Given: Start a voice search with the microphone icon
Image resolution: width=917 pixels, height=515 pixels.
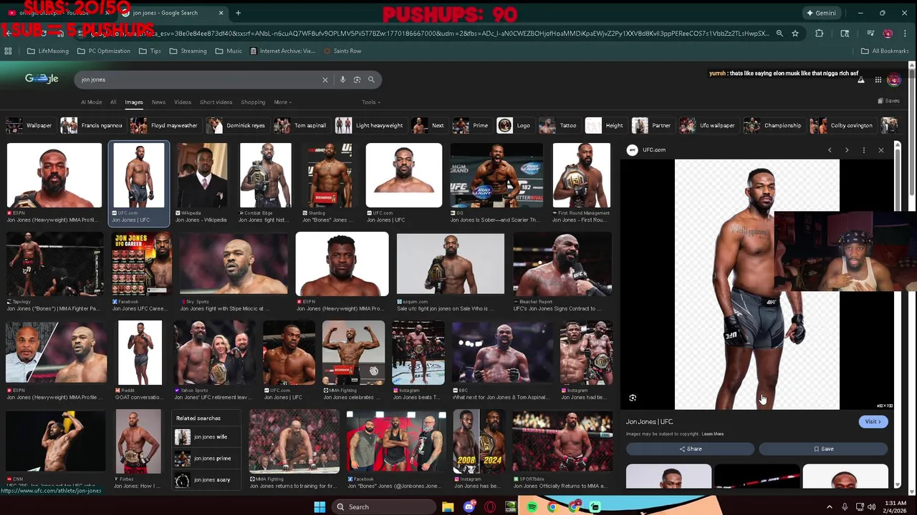Looking at the screenshot, I should [342, 79].
